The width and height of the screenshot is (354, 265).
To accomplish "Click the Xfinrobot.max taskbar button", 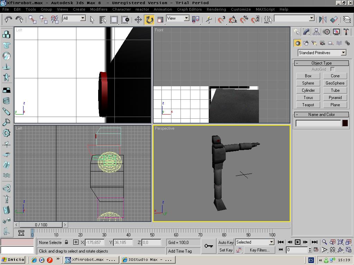I will coord(91,260).
